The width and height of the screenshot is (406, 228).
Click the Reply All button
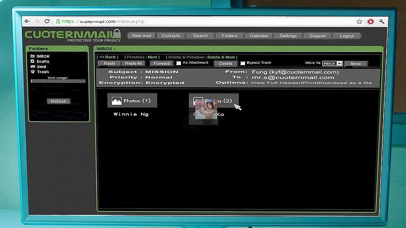click(x=133, y=63)
